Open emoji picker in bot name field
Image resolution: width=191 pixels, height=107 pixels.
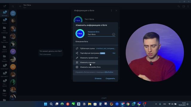click(113, 34)
